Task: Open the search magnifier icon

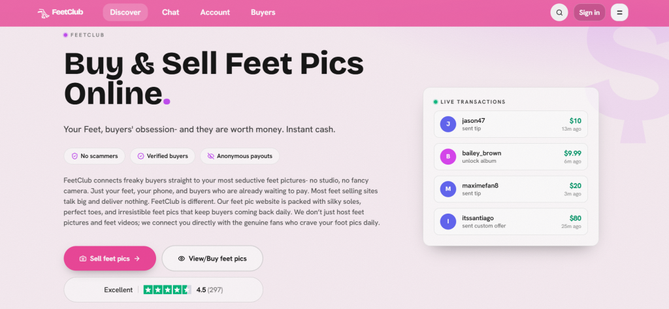Action: [559, 12]
